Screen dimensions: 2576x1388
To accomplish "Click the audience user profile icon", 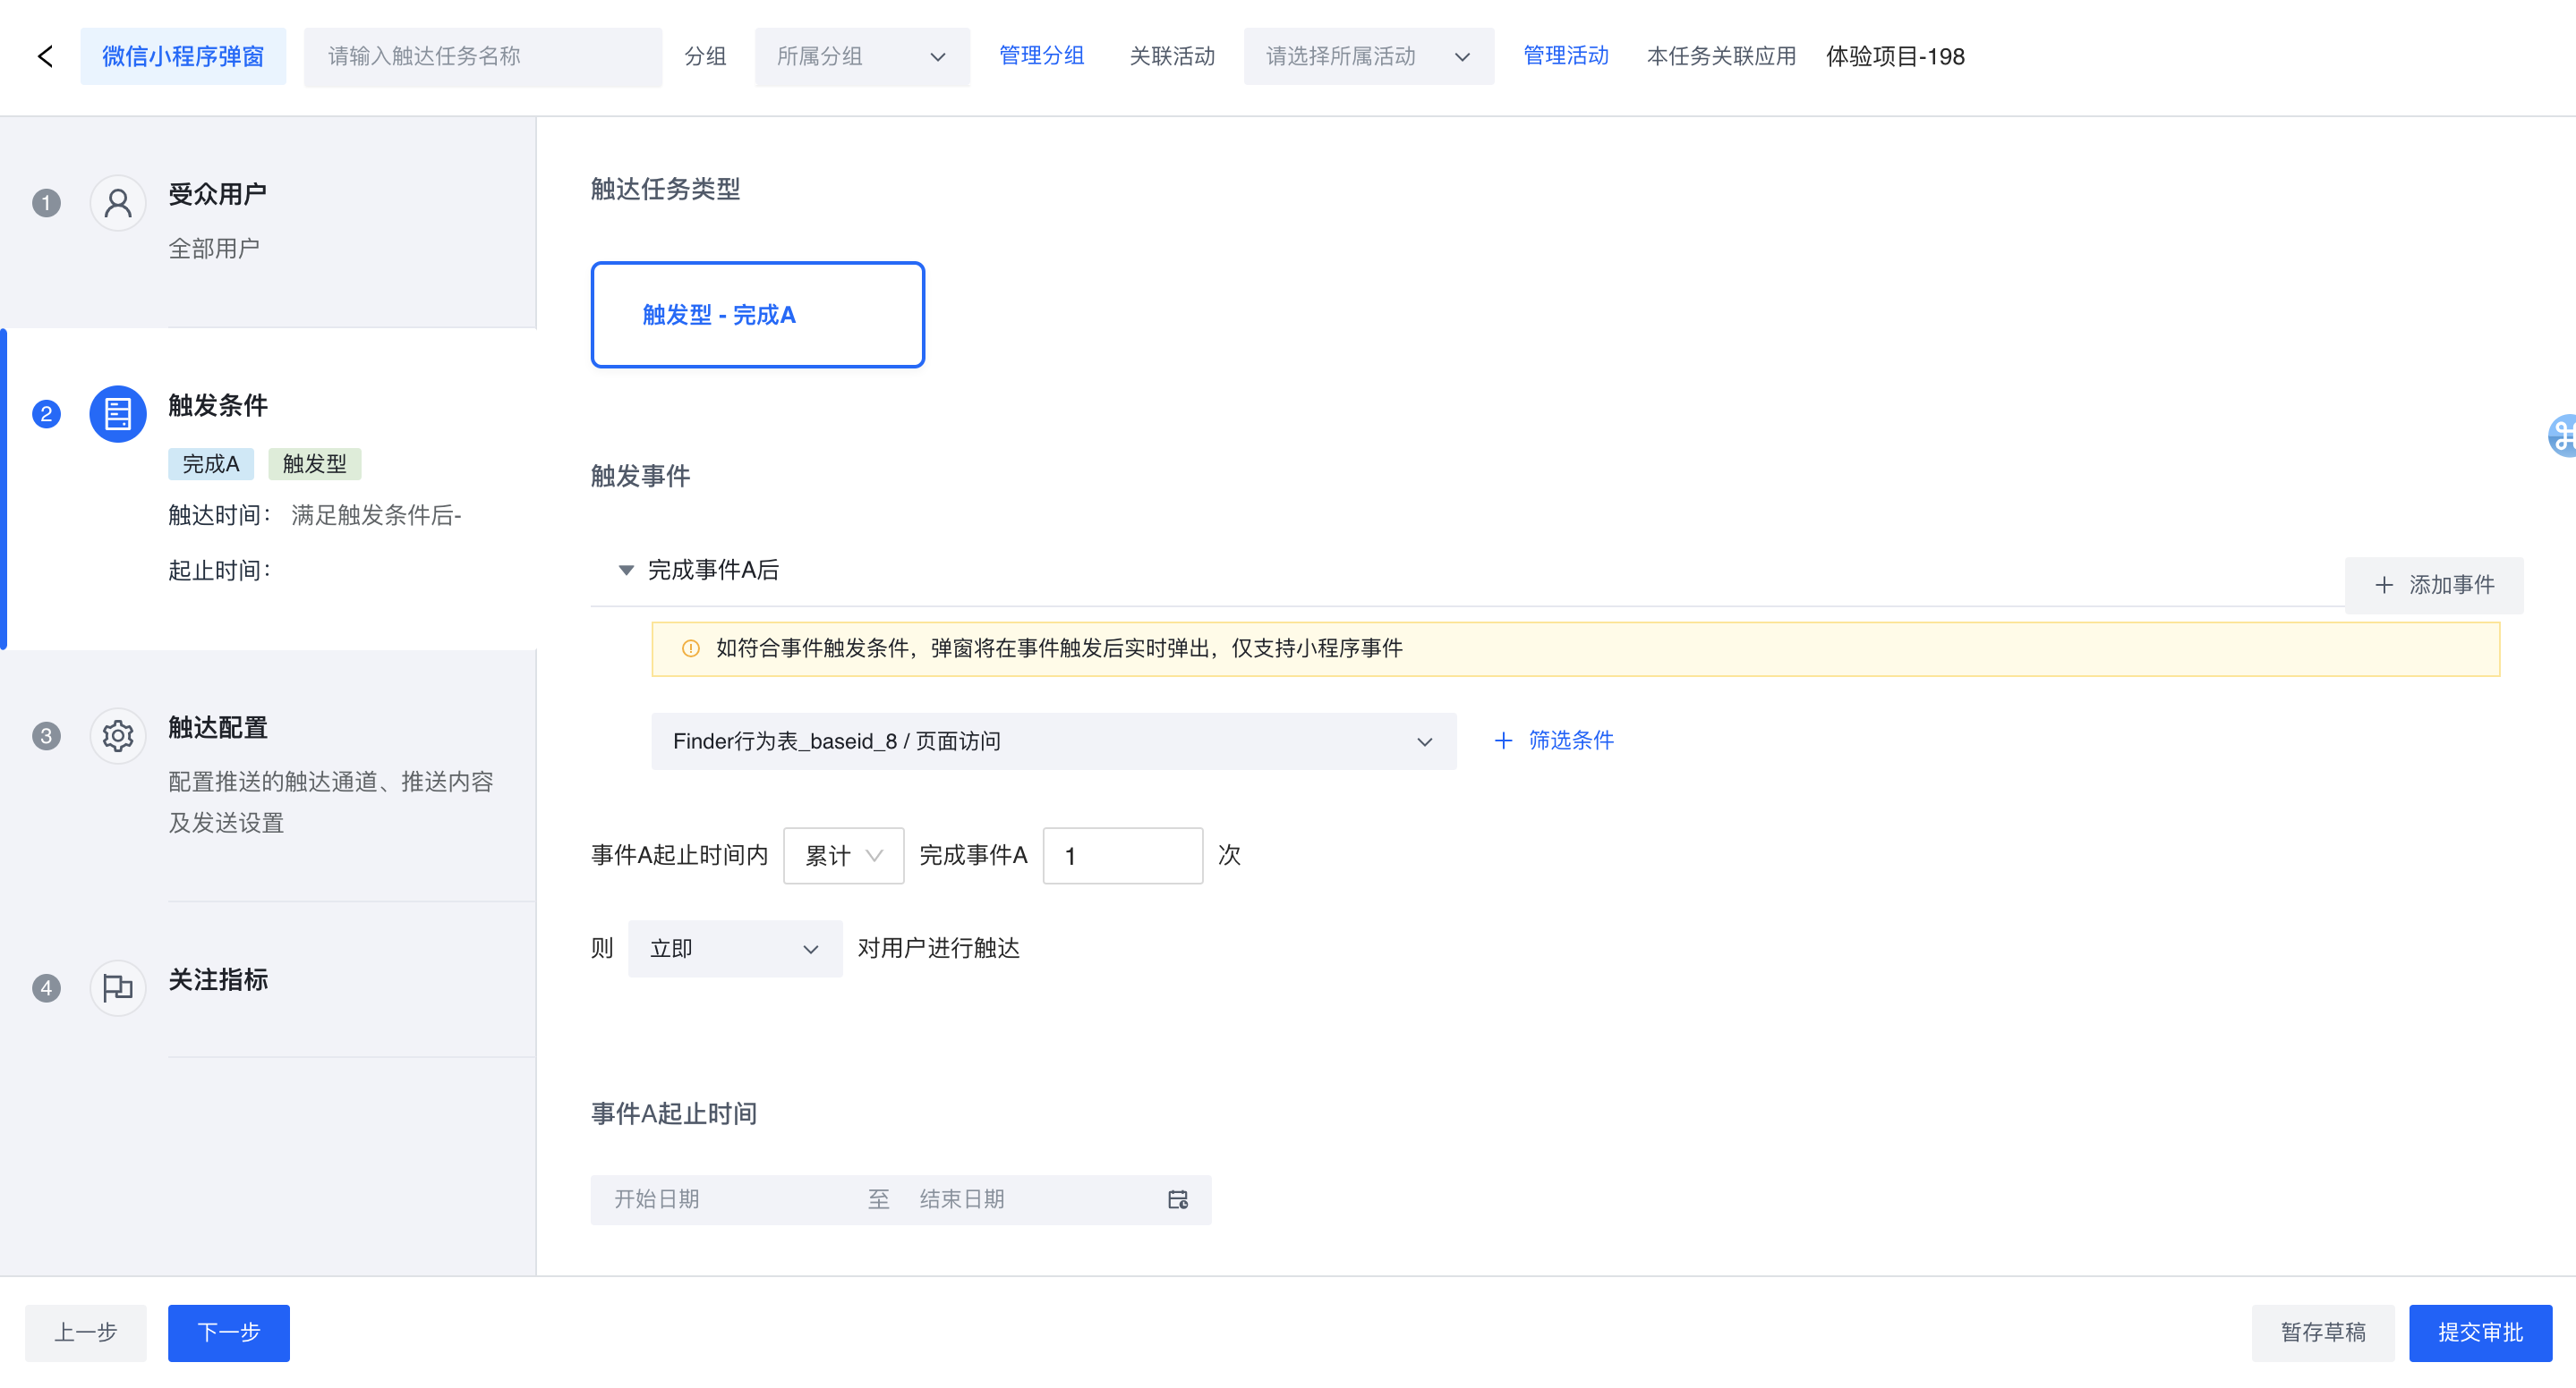I will coord(117,203).
